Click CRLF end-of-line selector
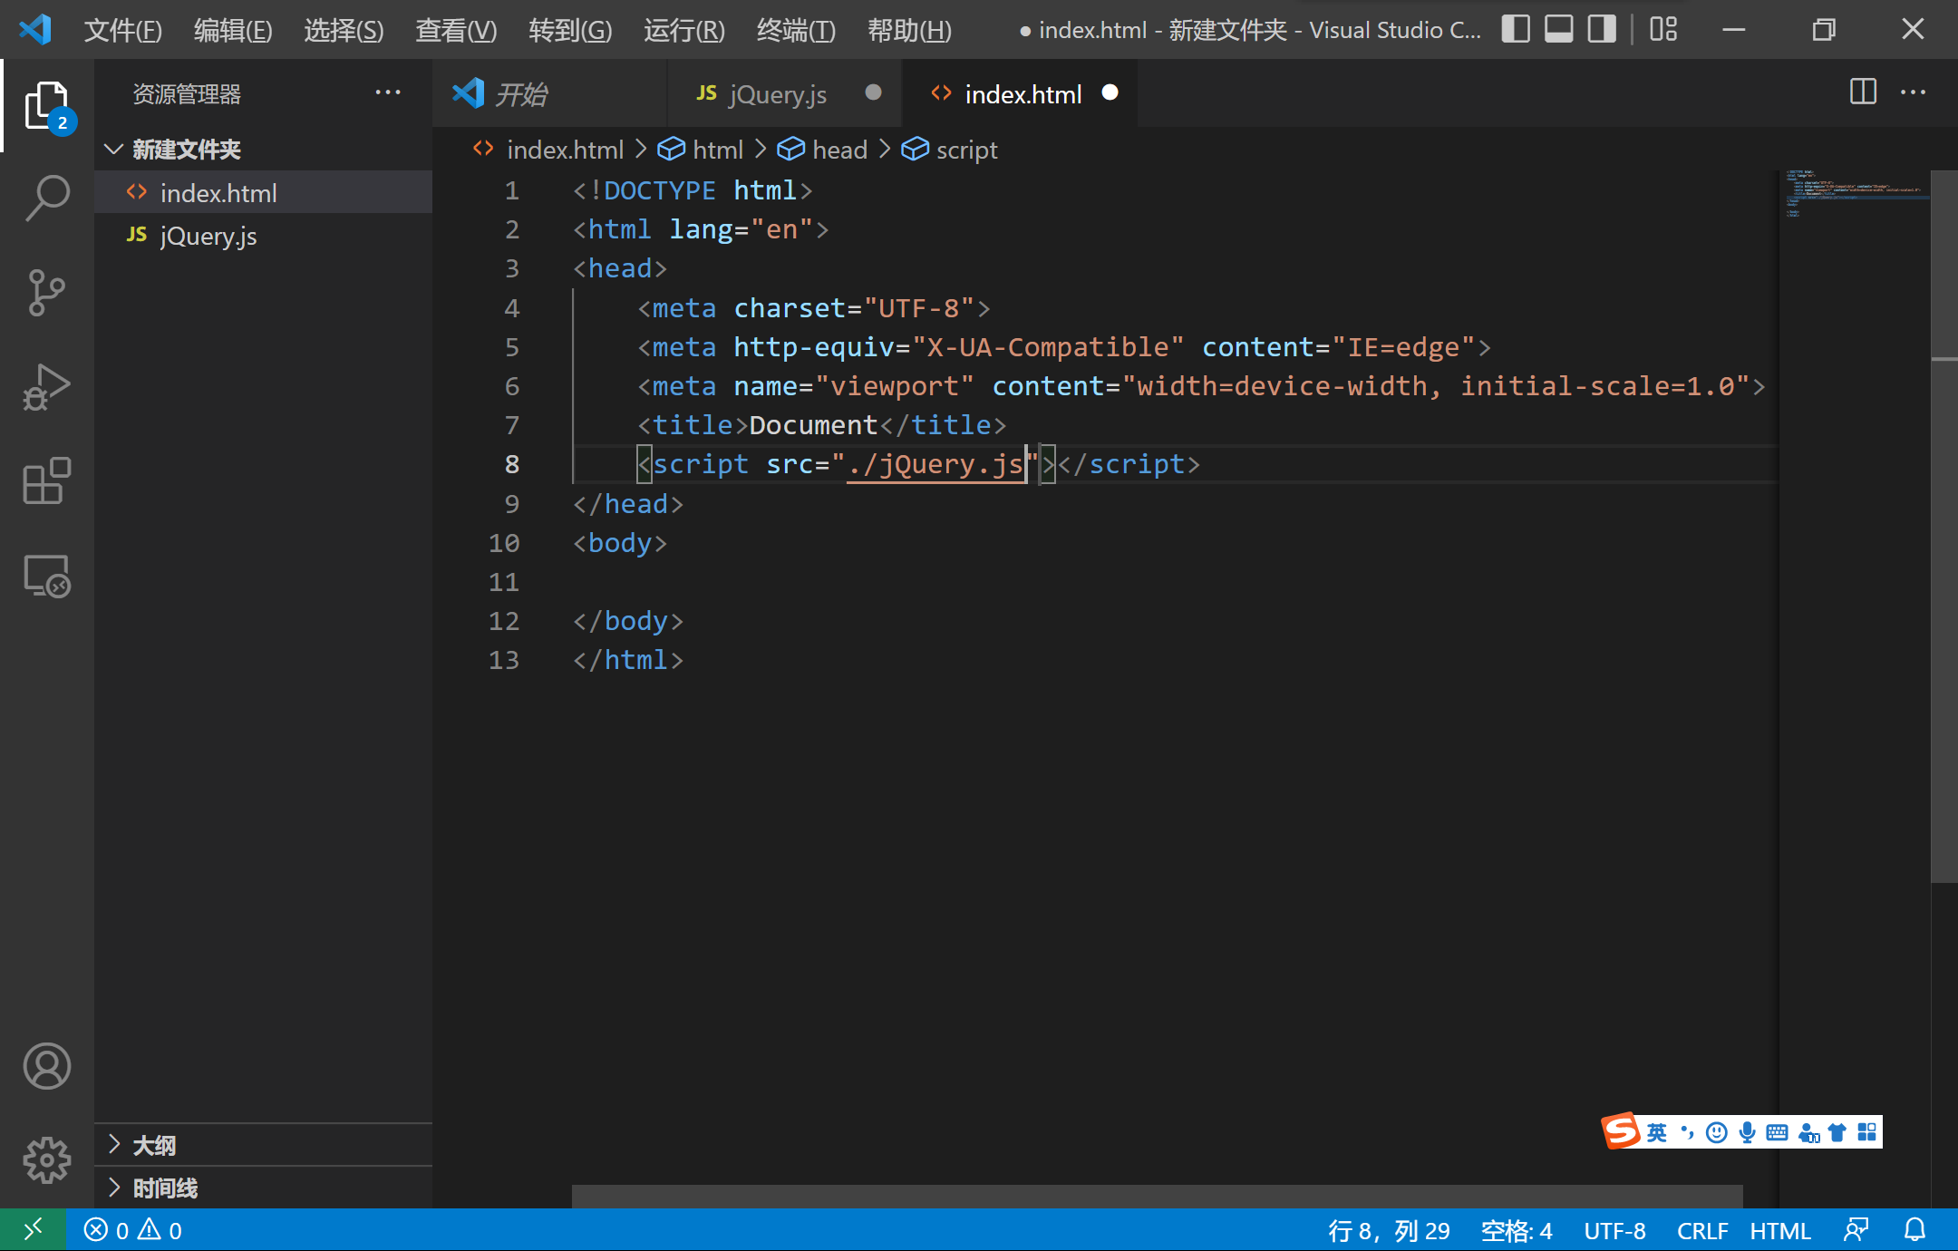The width and height of the screenshot is (1958, 1251). (x=1701, y=1230)
